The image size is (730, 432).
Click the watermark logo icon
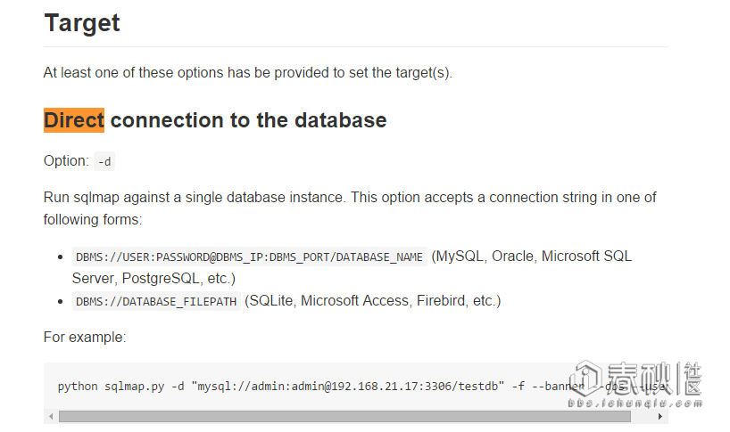pyautogui.click(x=586, y=378)
